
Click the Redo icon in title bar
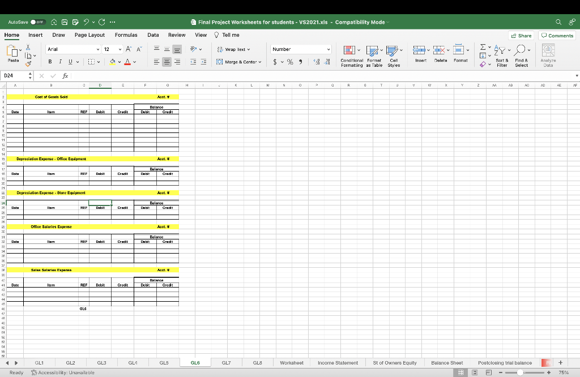click(102, 22)
